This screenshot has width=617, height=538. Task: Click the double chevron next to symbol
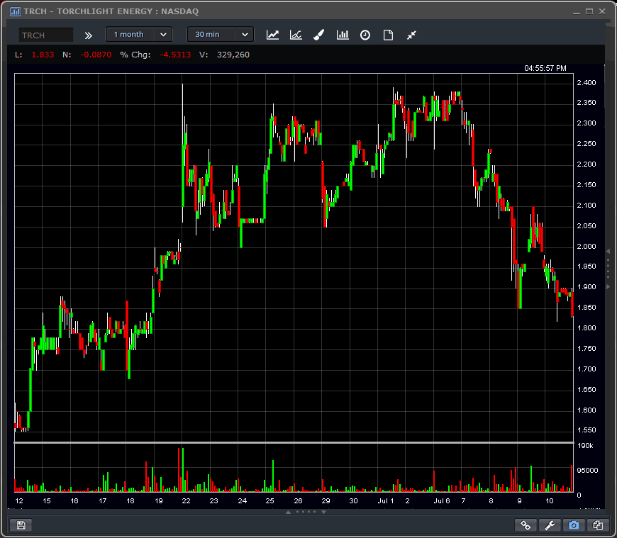[x=89, y=35]
